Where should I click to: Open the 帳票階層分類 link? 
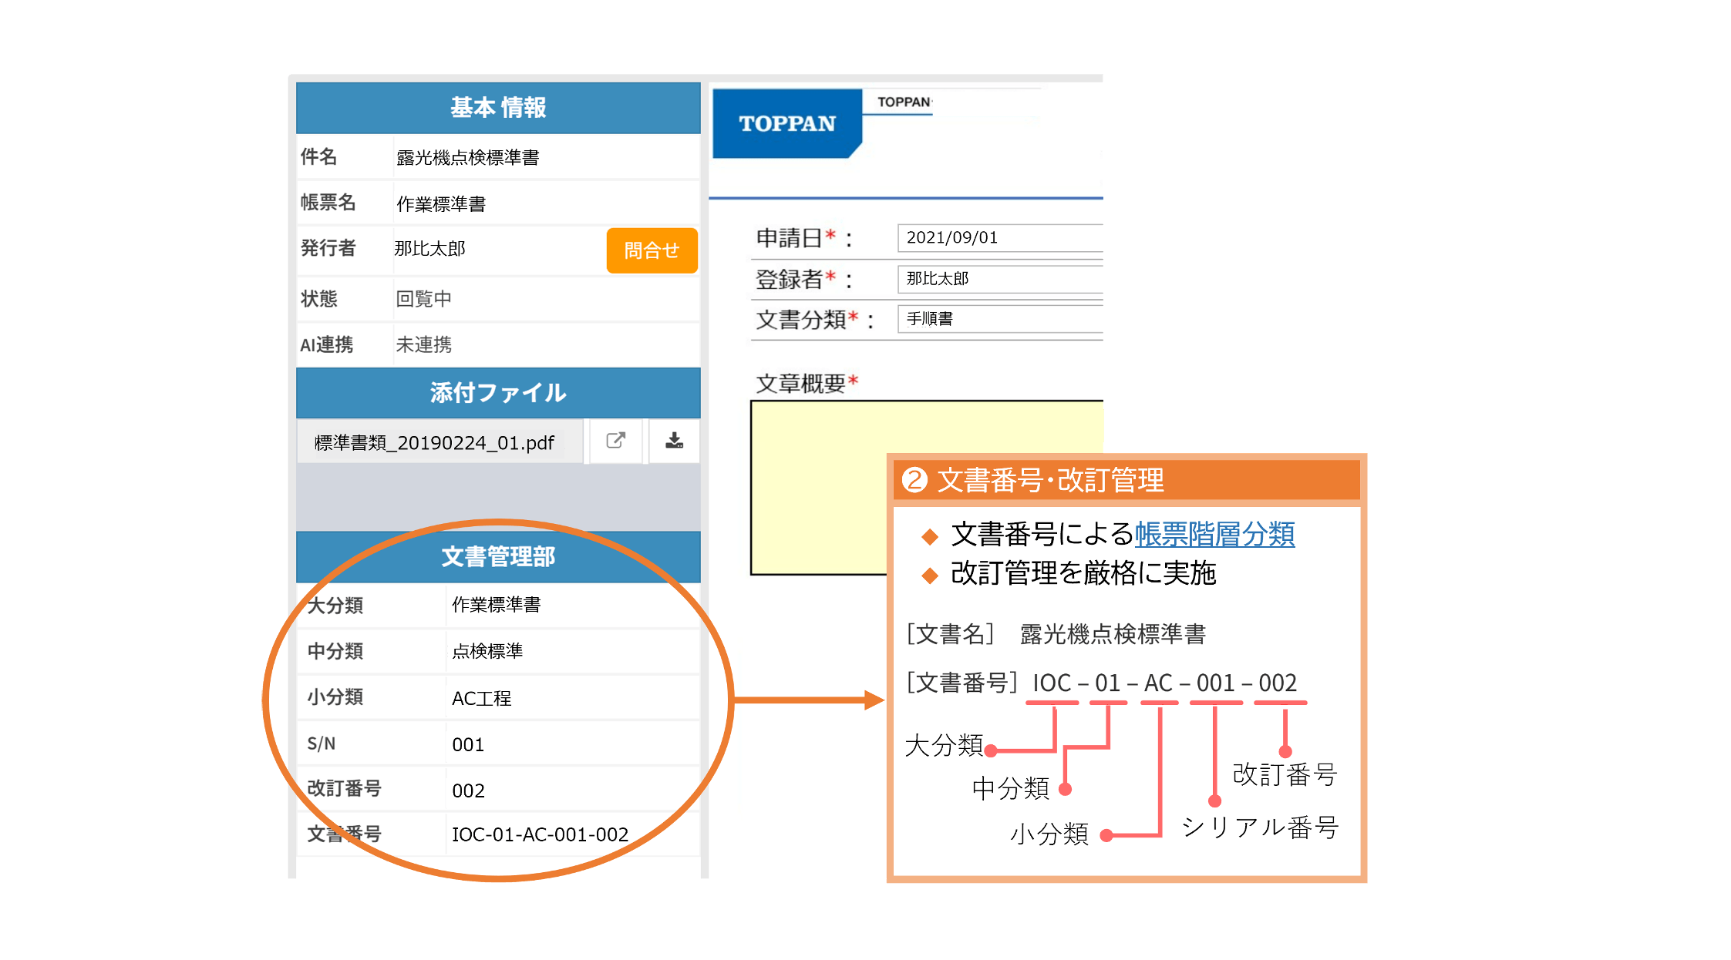pyautogui.click(x=1214, y=534)
